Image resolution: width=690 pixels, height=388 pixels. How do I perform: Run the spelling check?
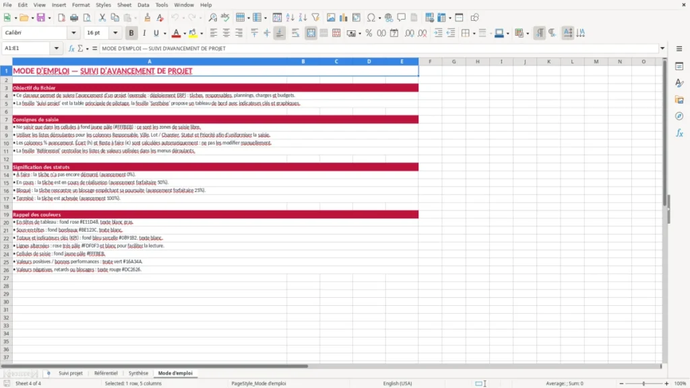pos(225,18)
